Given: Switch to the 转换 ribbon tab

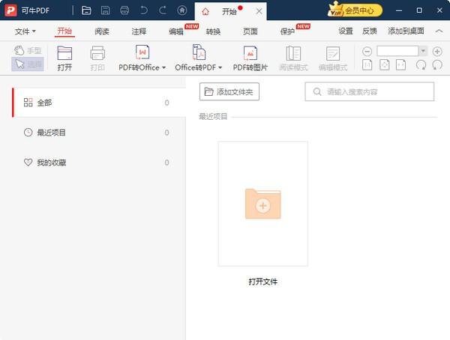Looking at the screenshot, I should 214,31.
